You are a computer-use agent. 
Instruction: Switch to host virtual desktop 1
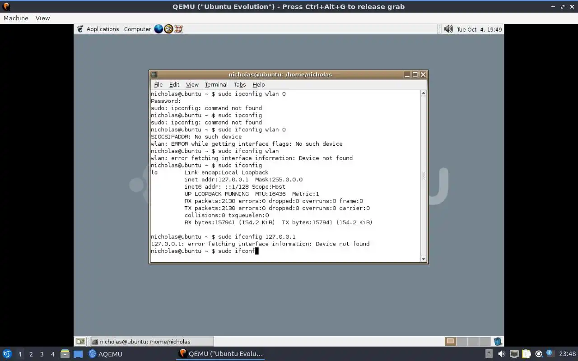click(x=20, y=354)
